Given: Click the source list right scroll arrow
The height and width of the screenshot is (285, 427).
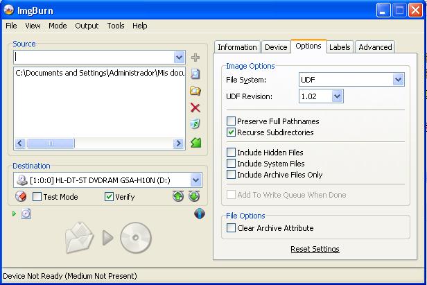Looking at the screenshot, I should point(178,144).
